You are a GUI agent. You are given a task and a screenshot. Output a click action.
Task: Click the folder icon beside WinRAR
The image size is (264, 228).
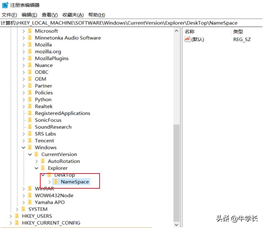(x=30, y=189)
